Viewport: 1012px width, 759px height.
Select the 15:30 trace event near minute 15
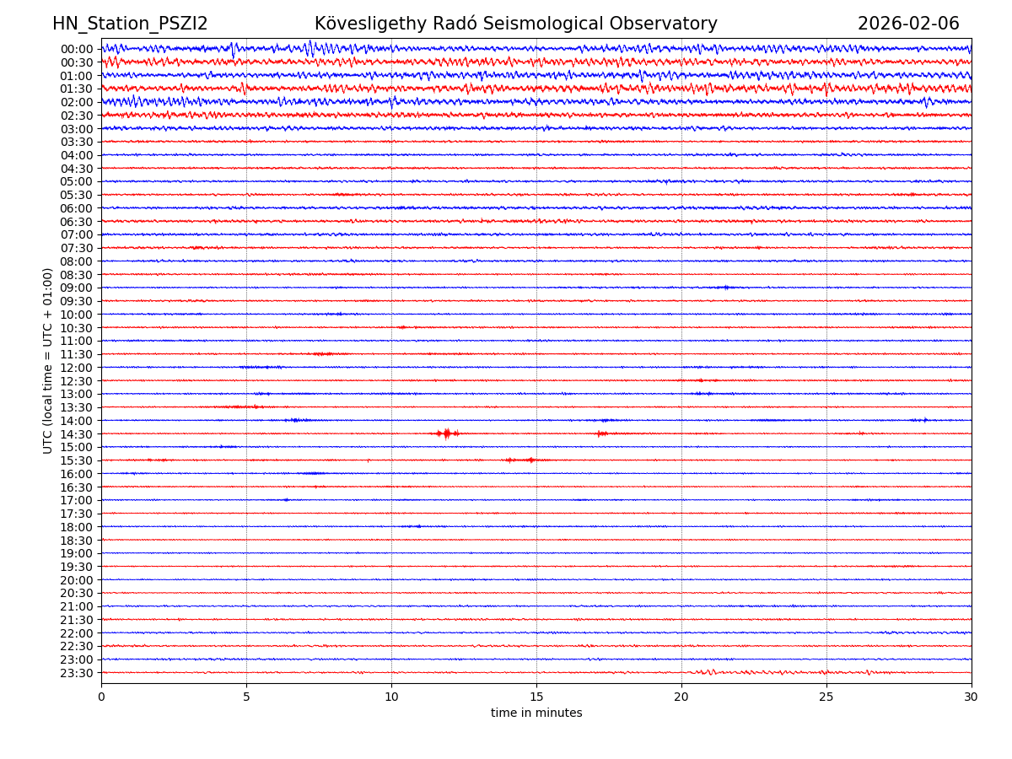pos(530,460)
